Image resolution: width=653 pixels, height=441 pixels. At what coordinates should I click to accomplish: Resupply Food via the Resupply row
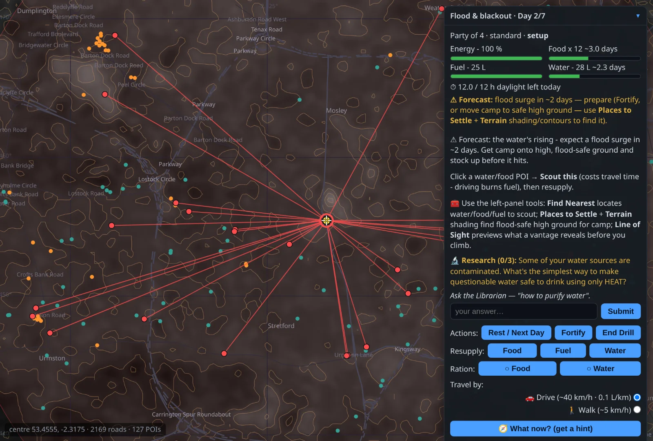512,350
